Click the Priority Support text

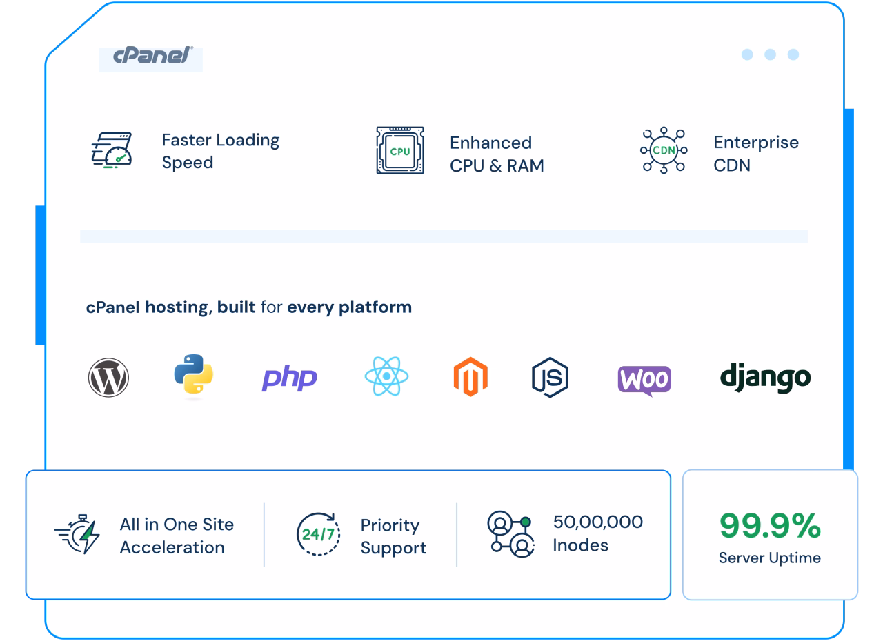click(393, 536)
